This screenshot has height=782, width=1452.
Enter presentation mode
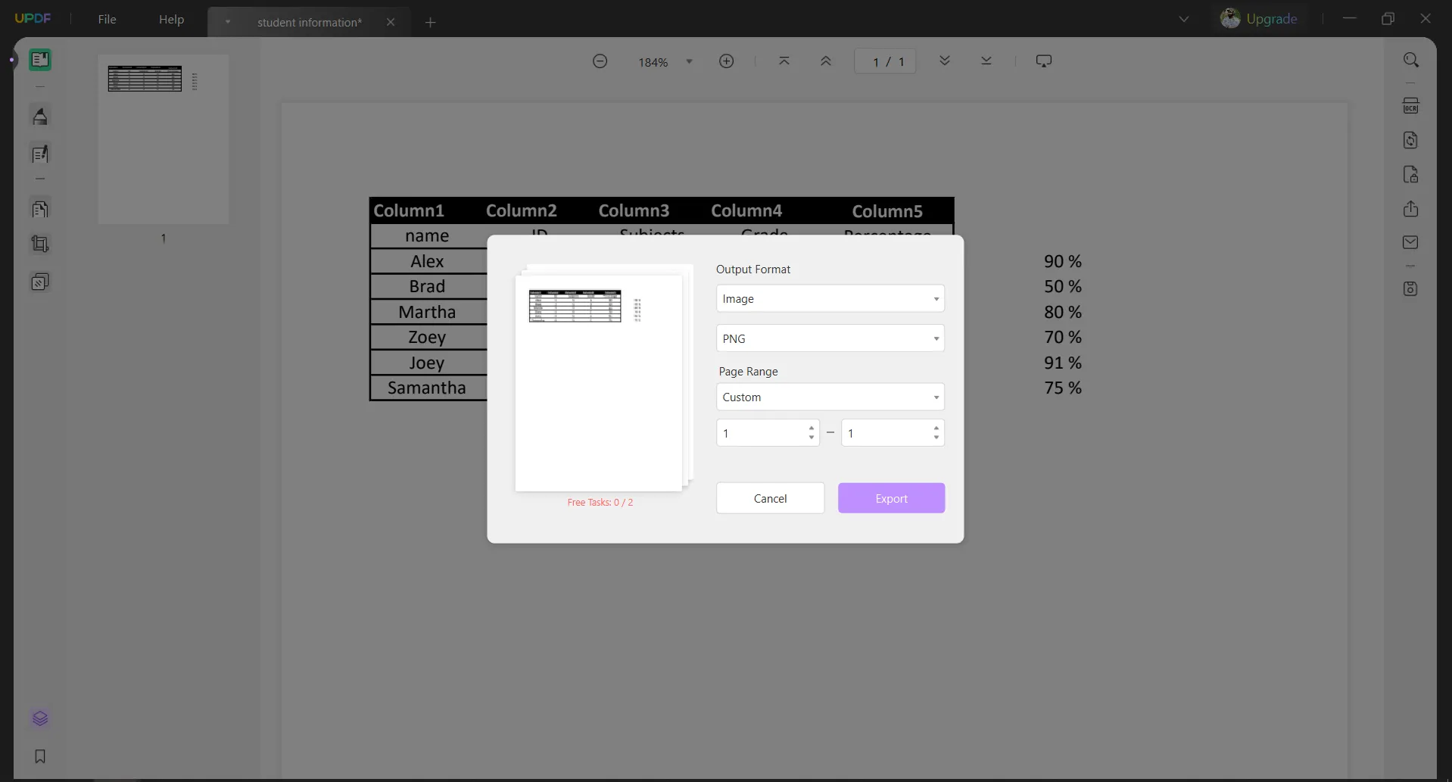tap(1043, 61)
